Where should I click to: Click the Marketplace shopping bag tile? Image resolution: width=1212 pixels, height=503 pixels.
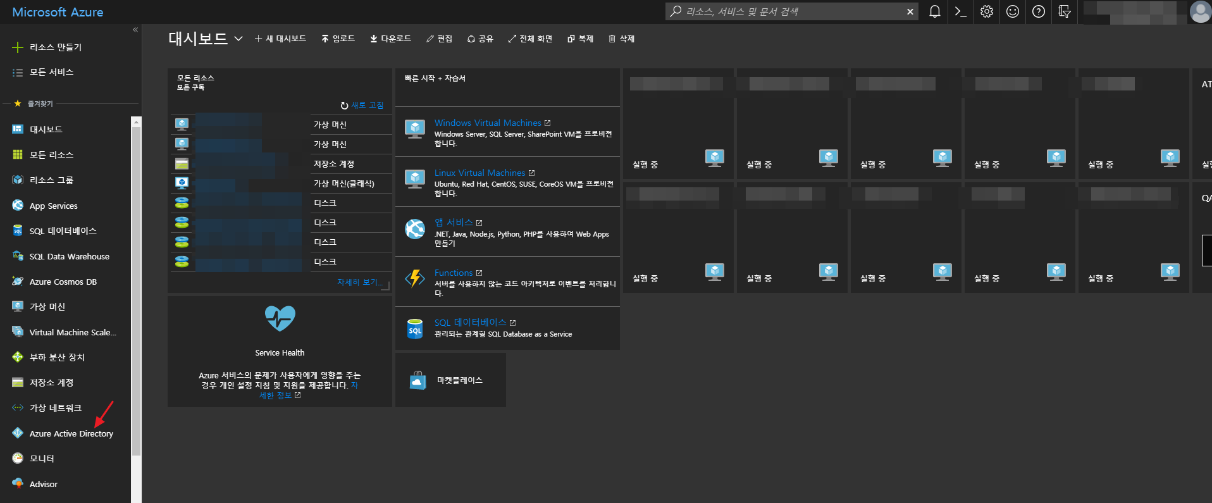[x=418, y=380]
